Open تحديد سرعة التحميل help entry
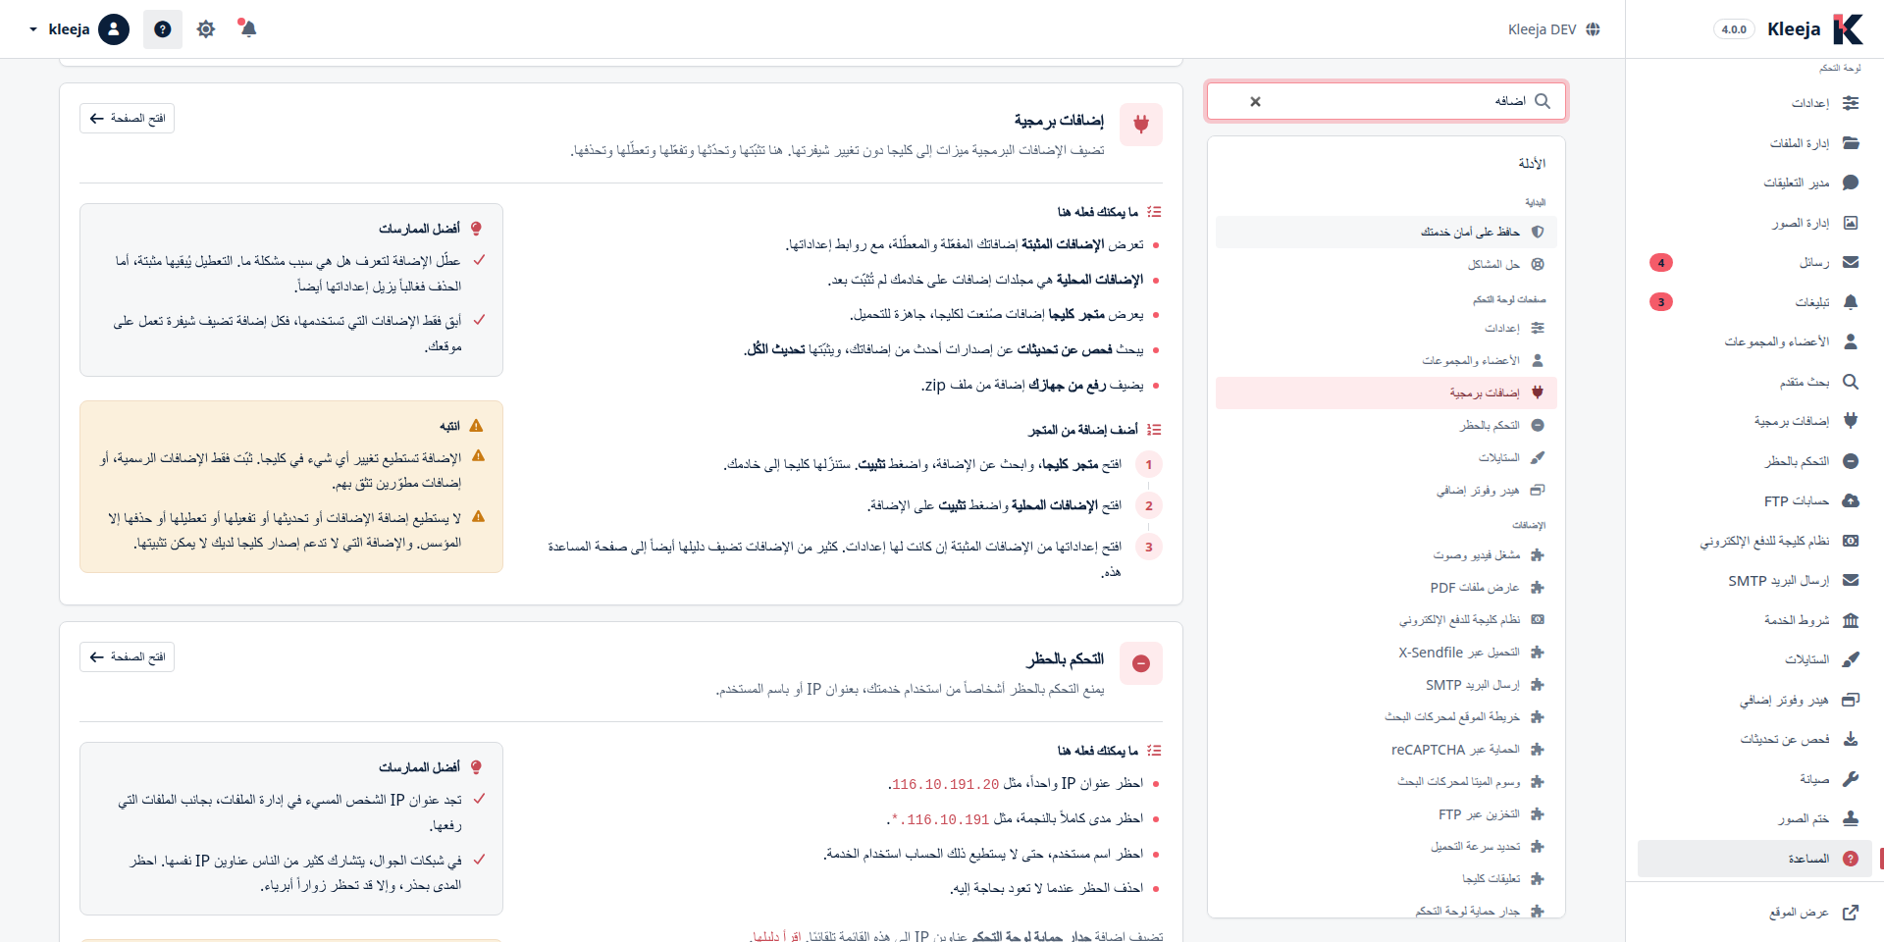1884x942 pixels. point(1386,846)
